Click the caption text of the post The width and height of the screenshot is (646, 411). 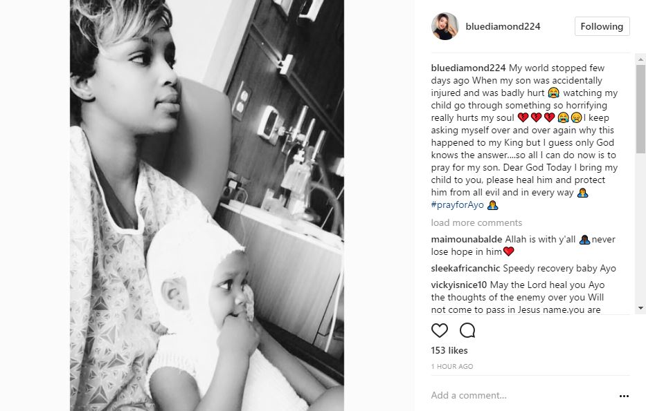pyautogui.click(x=524, y=137)
